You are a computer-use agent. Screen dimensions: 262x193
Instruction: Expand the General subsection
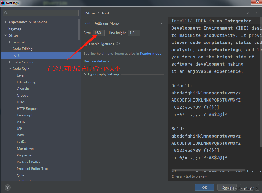(x=10, y=42)
